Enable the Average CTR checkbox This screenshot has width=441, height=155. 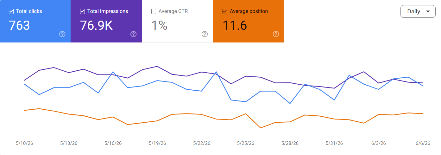pyautogui.click(x=154, y=11)
